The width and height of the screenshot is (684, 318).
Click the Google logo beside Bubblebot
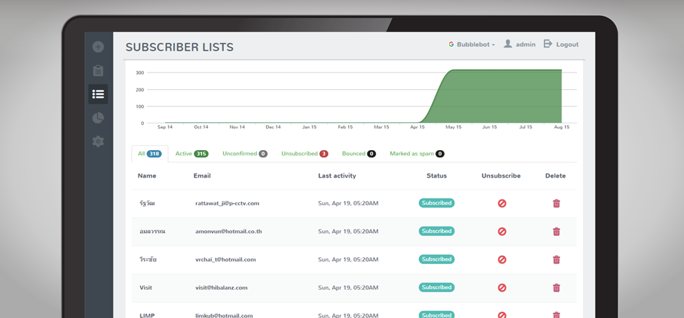(451, 44)
